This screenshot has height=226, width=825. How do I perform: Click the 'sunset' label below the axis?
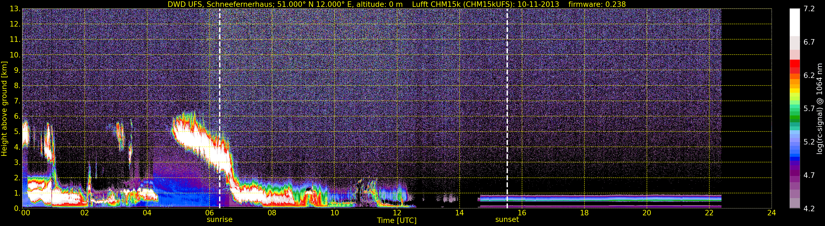(x=507, y=220)
